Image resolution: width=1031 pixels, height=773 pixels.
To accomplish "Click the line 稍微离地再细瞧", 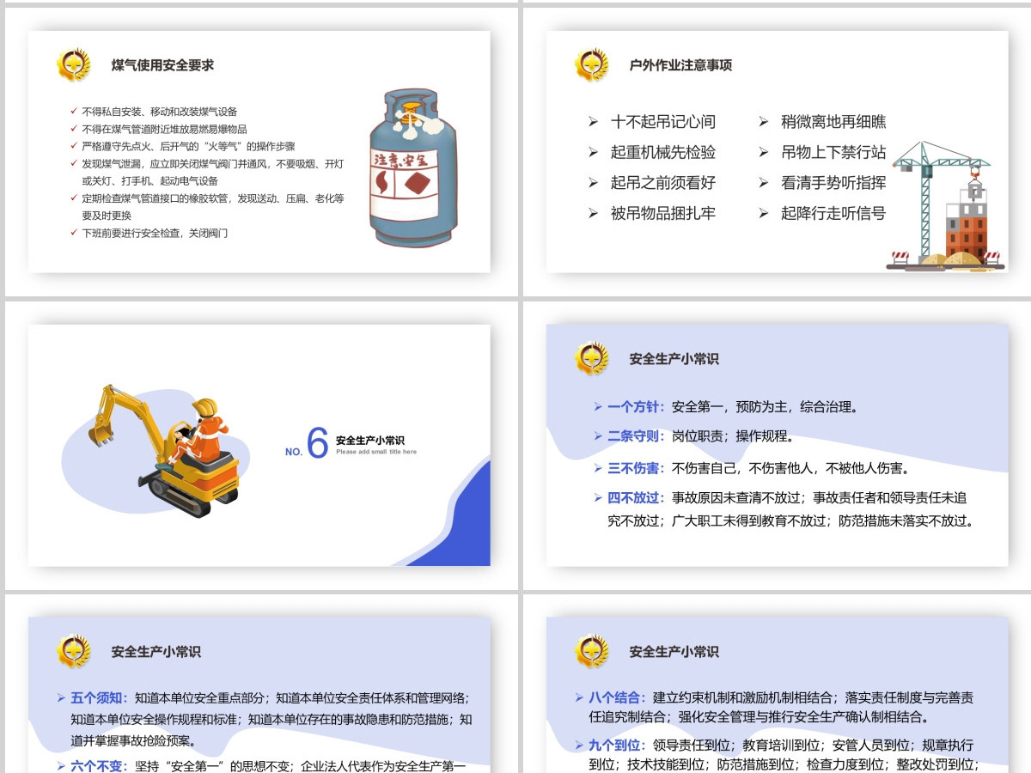I will pos(833,122).
